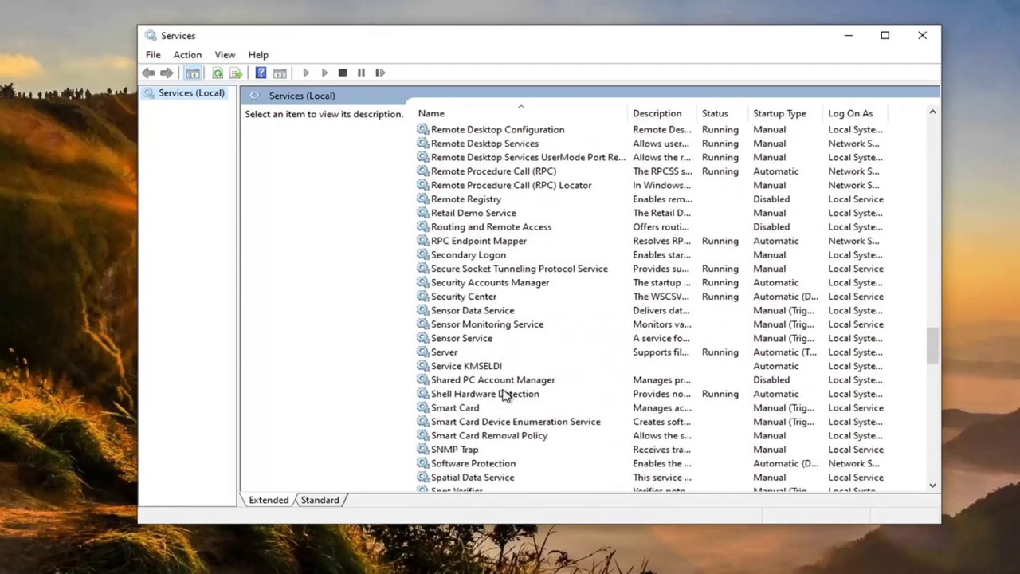Viewport: 1020px width, 574px height.
Task: Click Network S... logon of Software Protection
Action: 853,463
